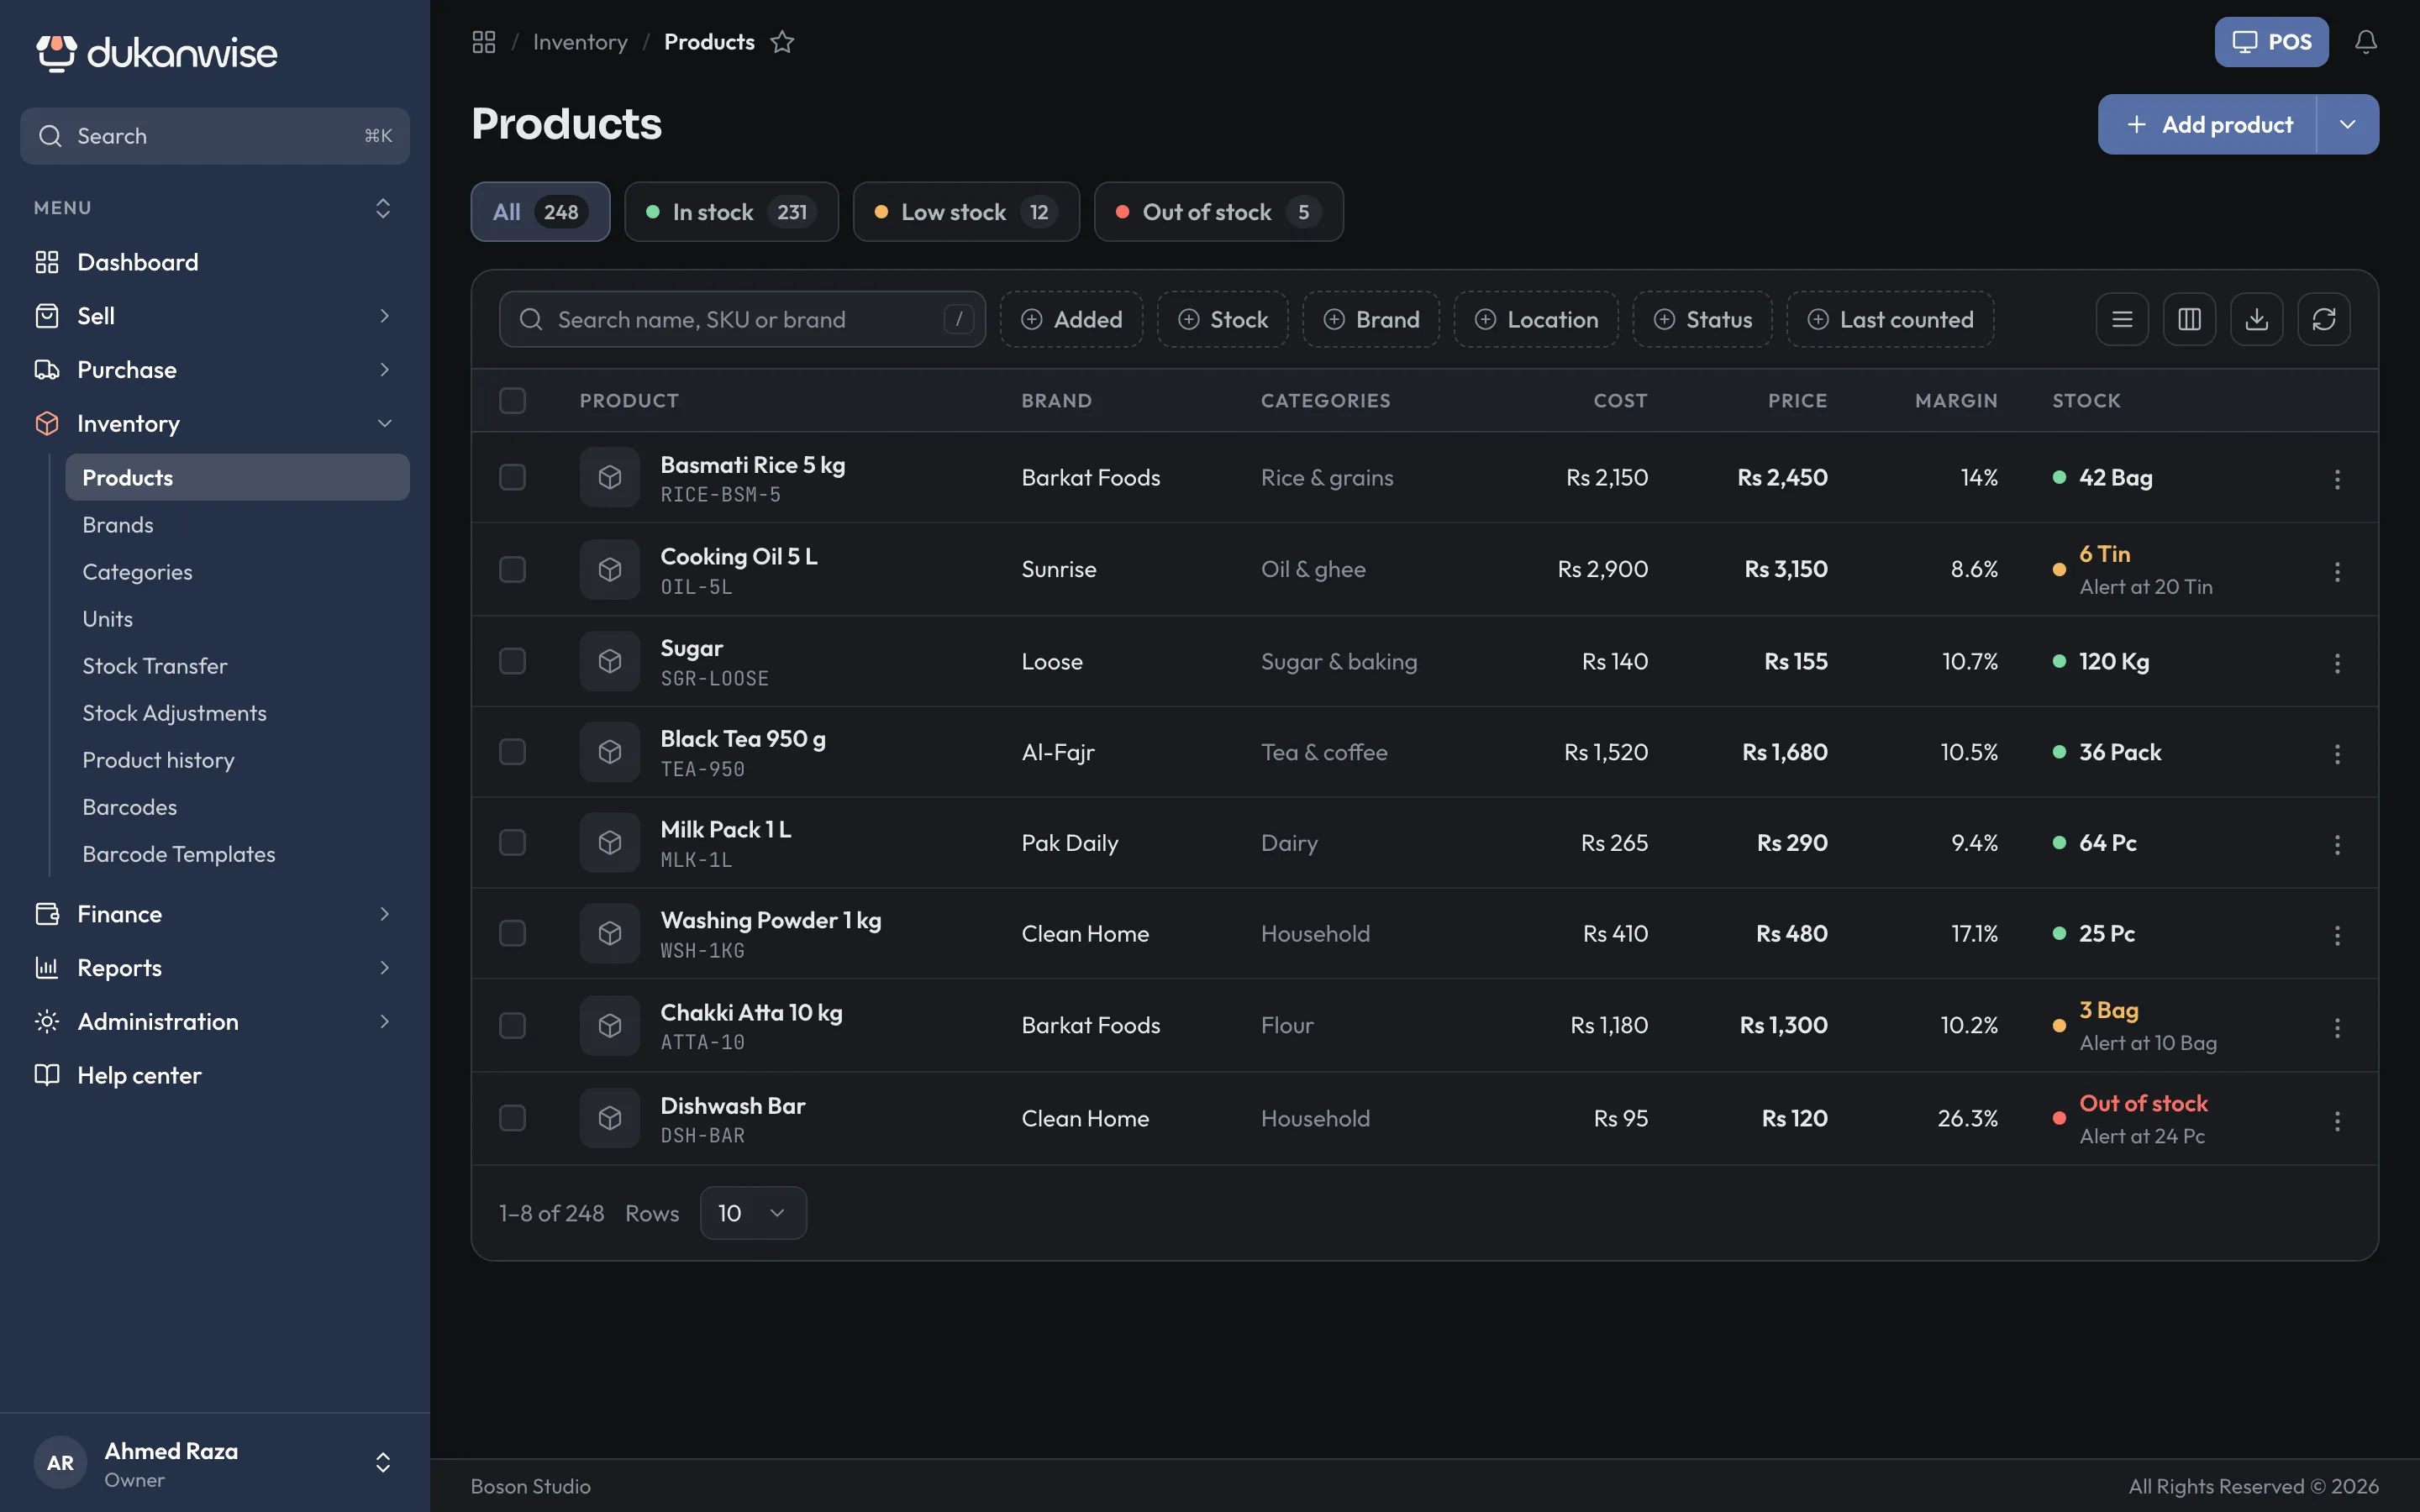This screenshot has height=1512, width=2420.
Task: Select the Sugar row checkbox
Action: (512, 661)
